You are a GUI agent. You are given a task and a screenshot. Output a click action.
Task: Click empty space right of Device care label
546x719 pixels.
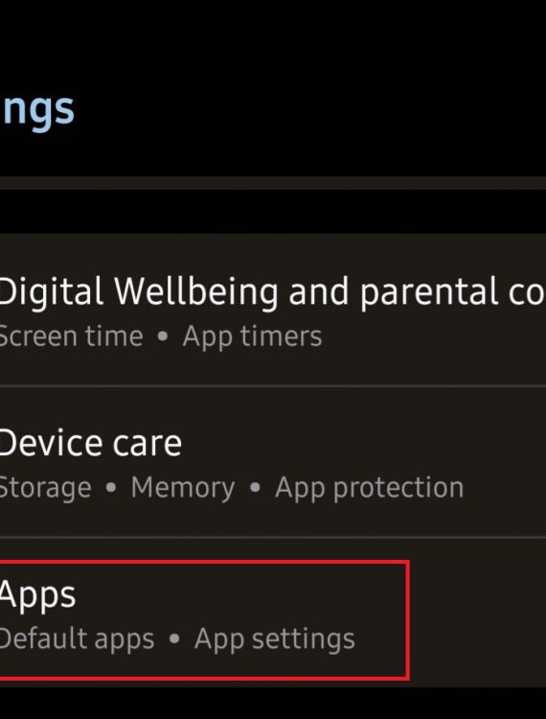[x=364, y=444]
